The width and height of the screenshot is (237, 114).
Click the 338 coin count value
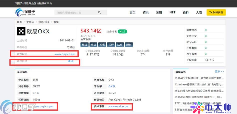coord(168,55)
